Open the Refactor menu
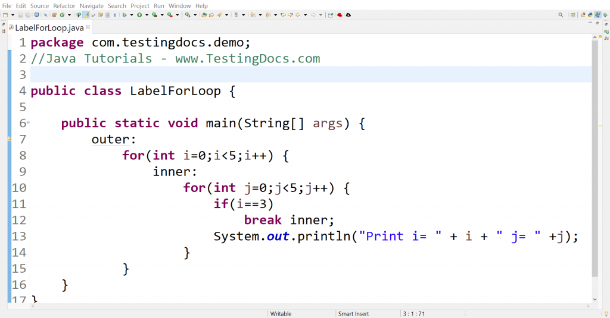This screenshot has width=610, height=318. pyautogui.click(x=64, y=5)
